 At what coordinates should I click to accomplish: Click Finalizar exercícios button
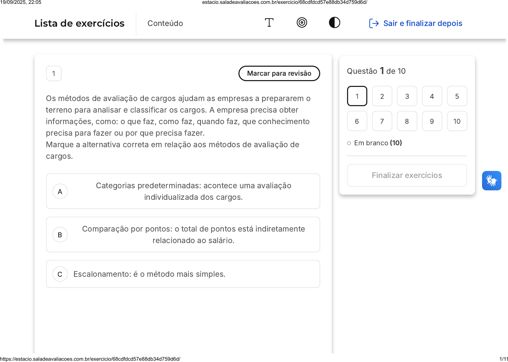click(x=407, y=175)
